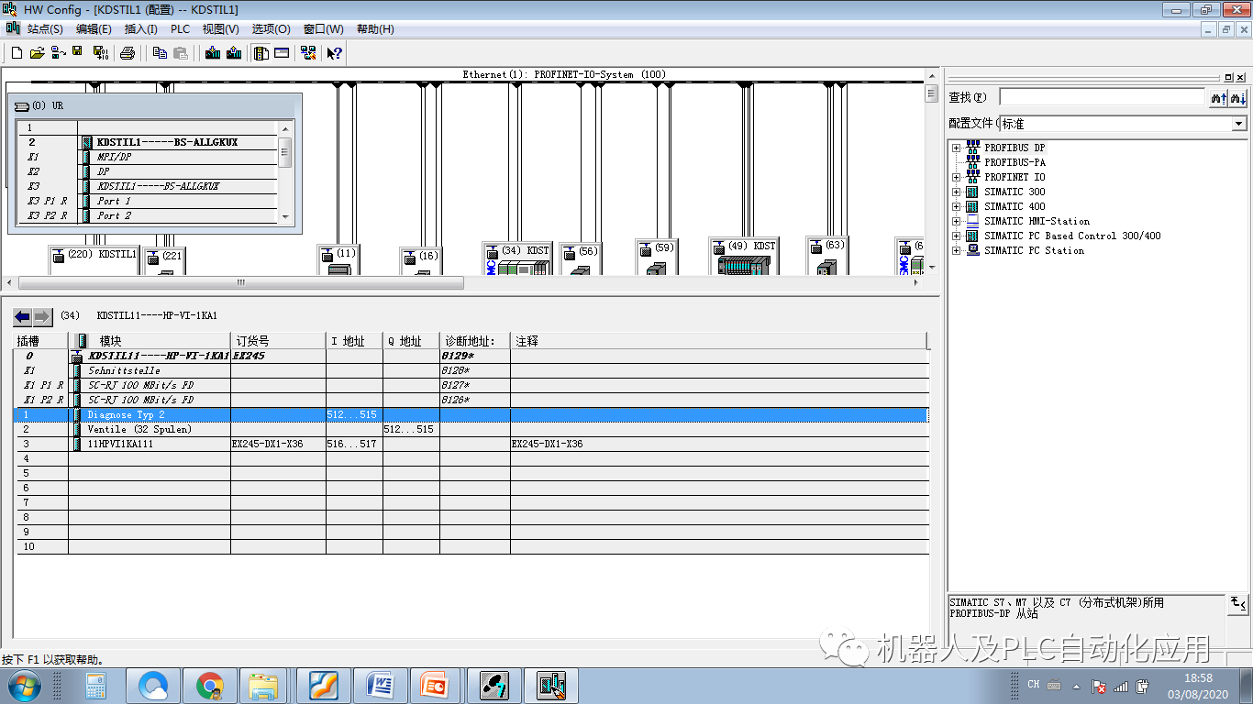
Task: Click the Q 地址 column header
Action: pyautogui.click(x=411, y=341)
